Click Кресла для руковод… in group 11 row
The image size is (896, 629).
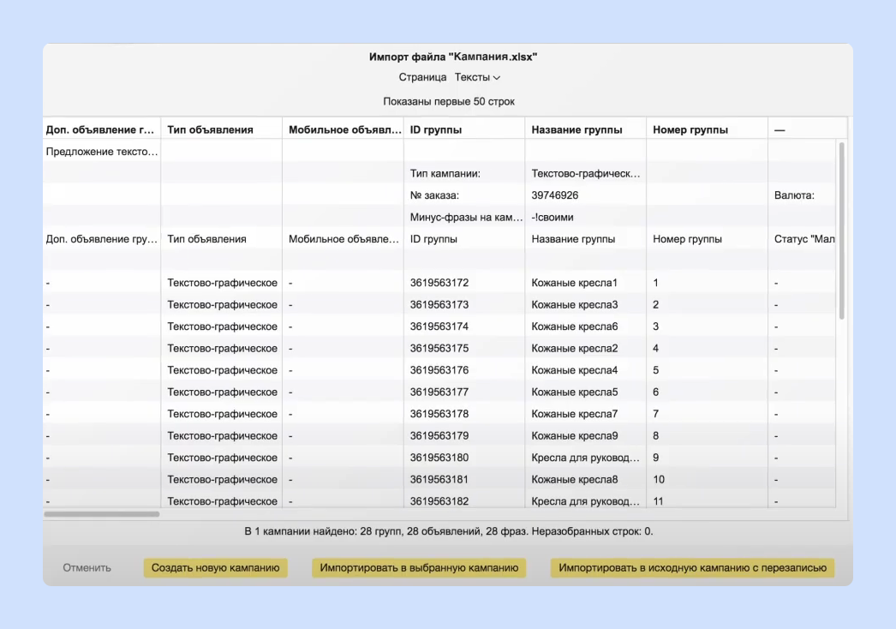585,501
